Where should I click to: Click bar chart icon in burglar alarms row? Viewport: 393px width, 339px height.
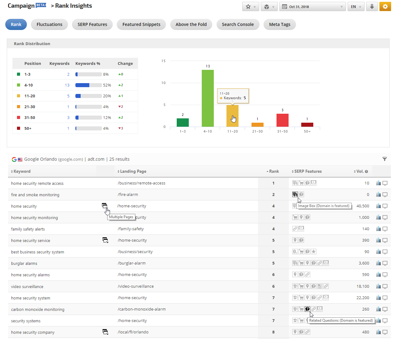[378, 263]
